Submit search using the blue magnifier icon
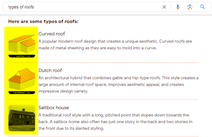This screenshot has height=137, width=212. tap(202, 7)
